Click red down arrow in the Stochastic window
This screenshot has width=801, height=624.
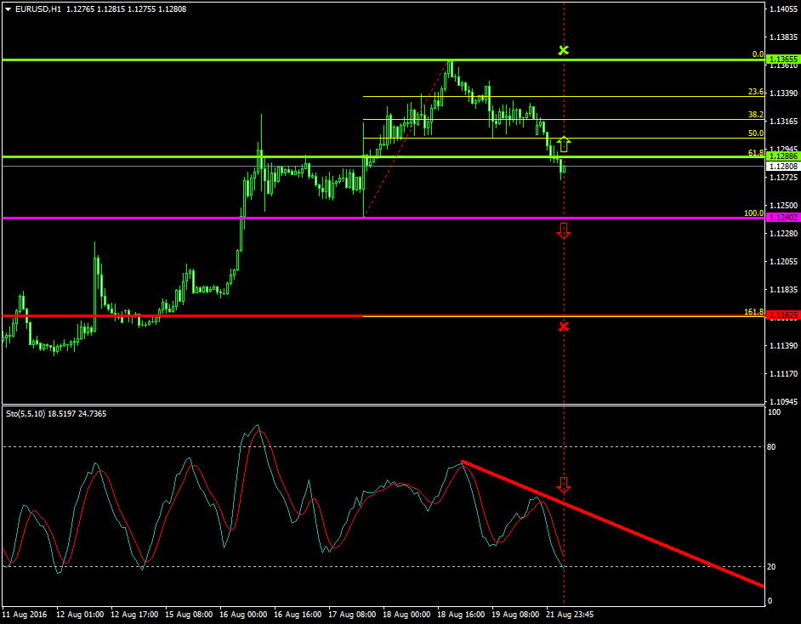563,485
